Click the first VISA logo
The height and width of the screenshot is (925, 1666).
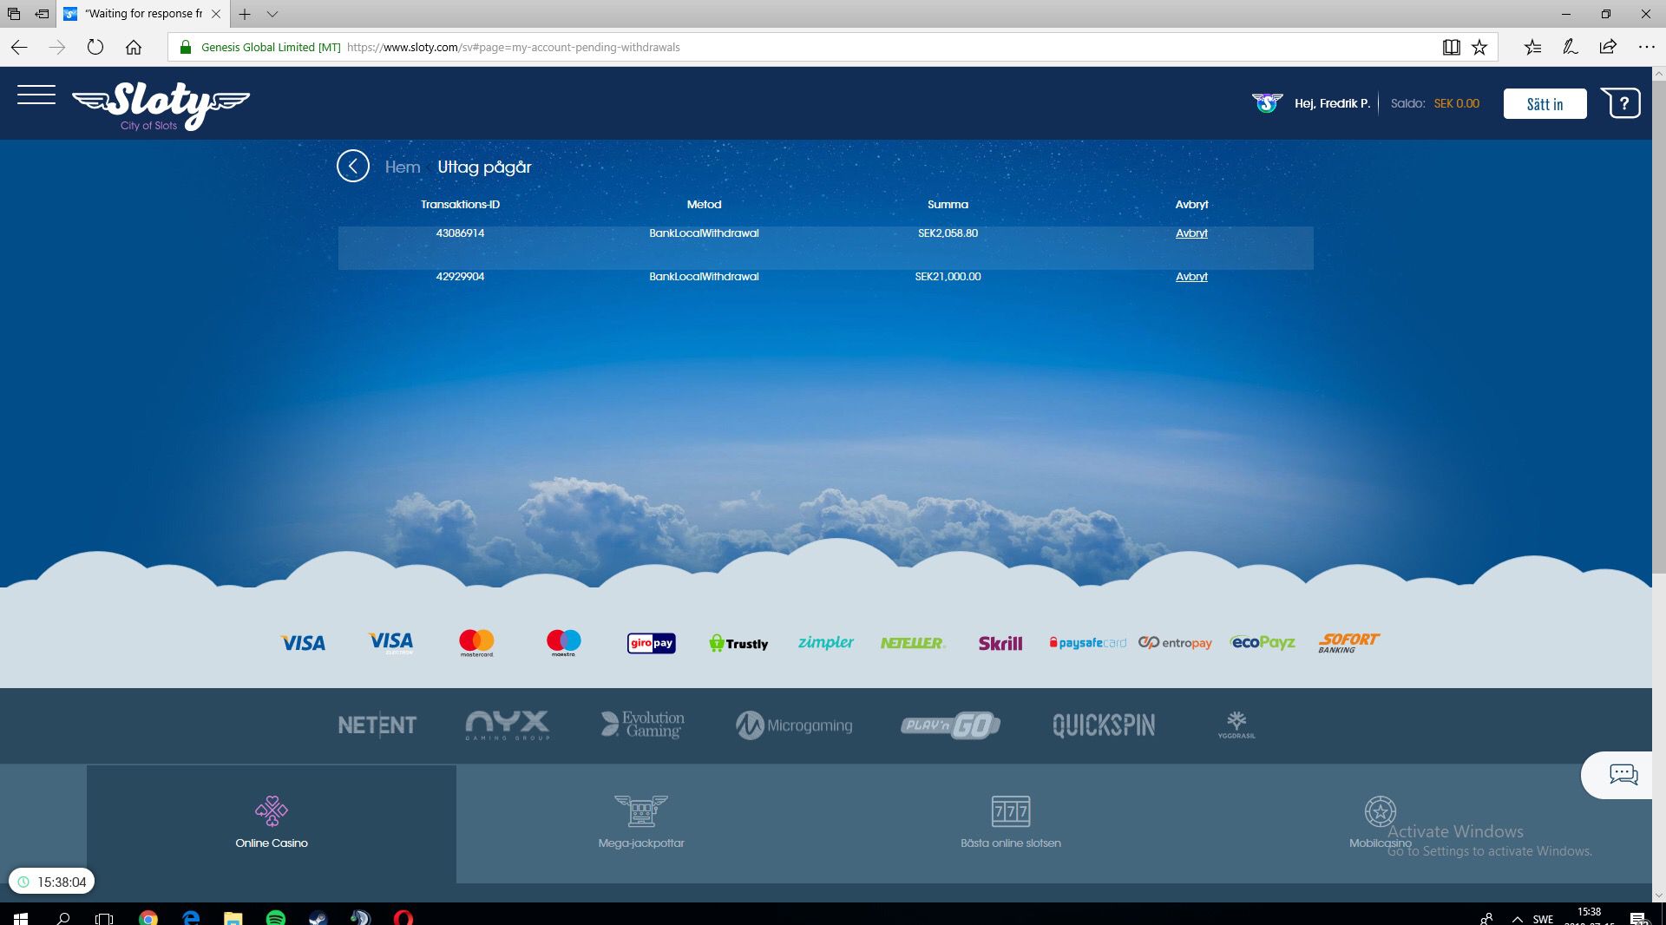tap(303, 643)
